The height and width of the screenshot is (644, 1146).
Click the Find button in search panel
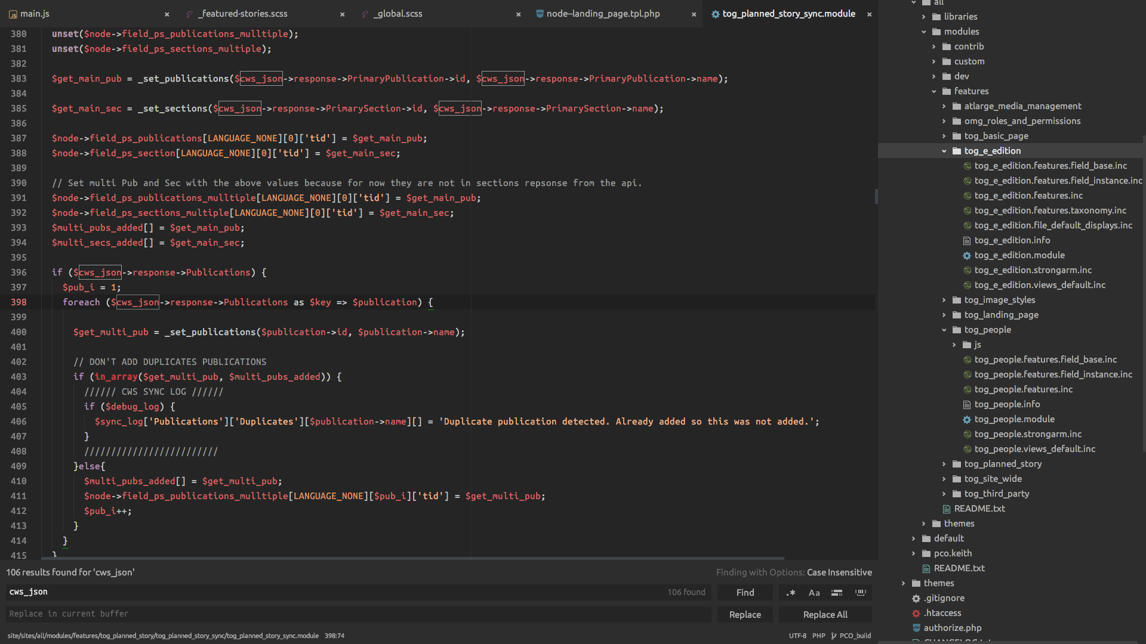tap(745, 592)
